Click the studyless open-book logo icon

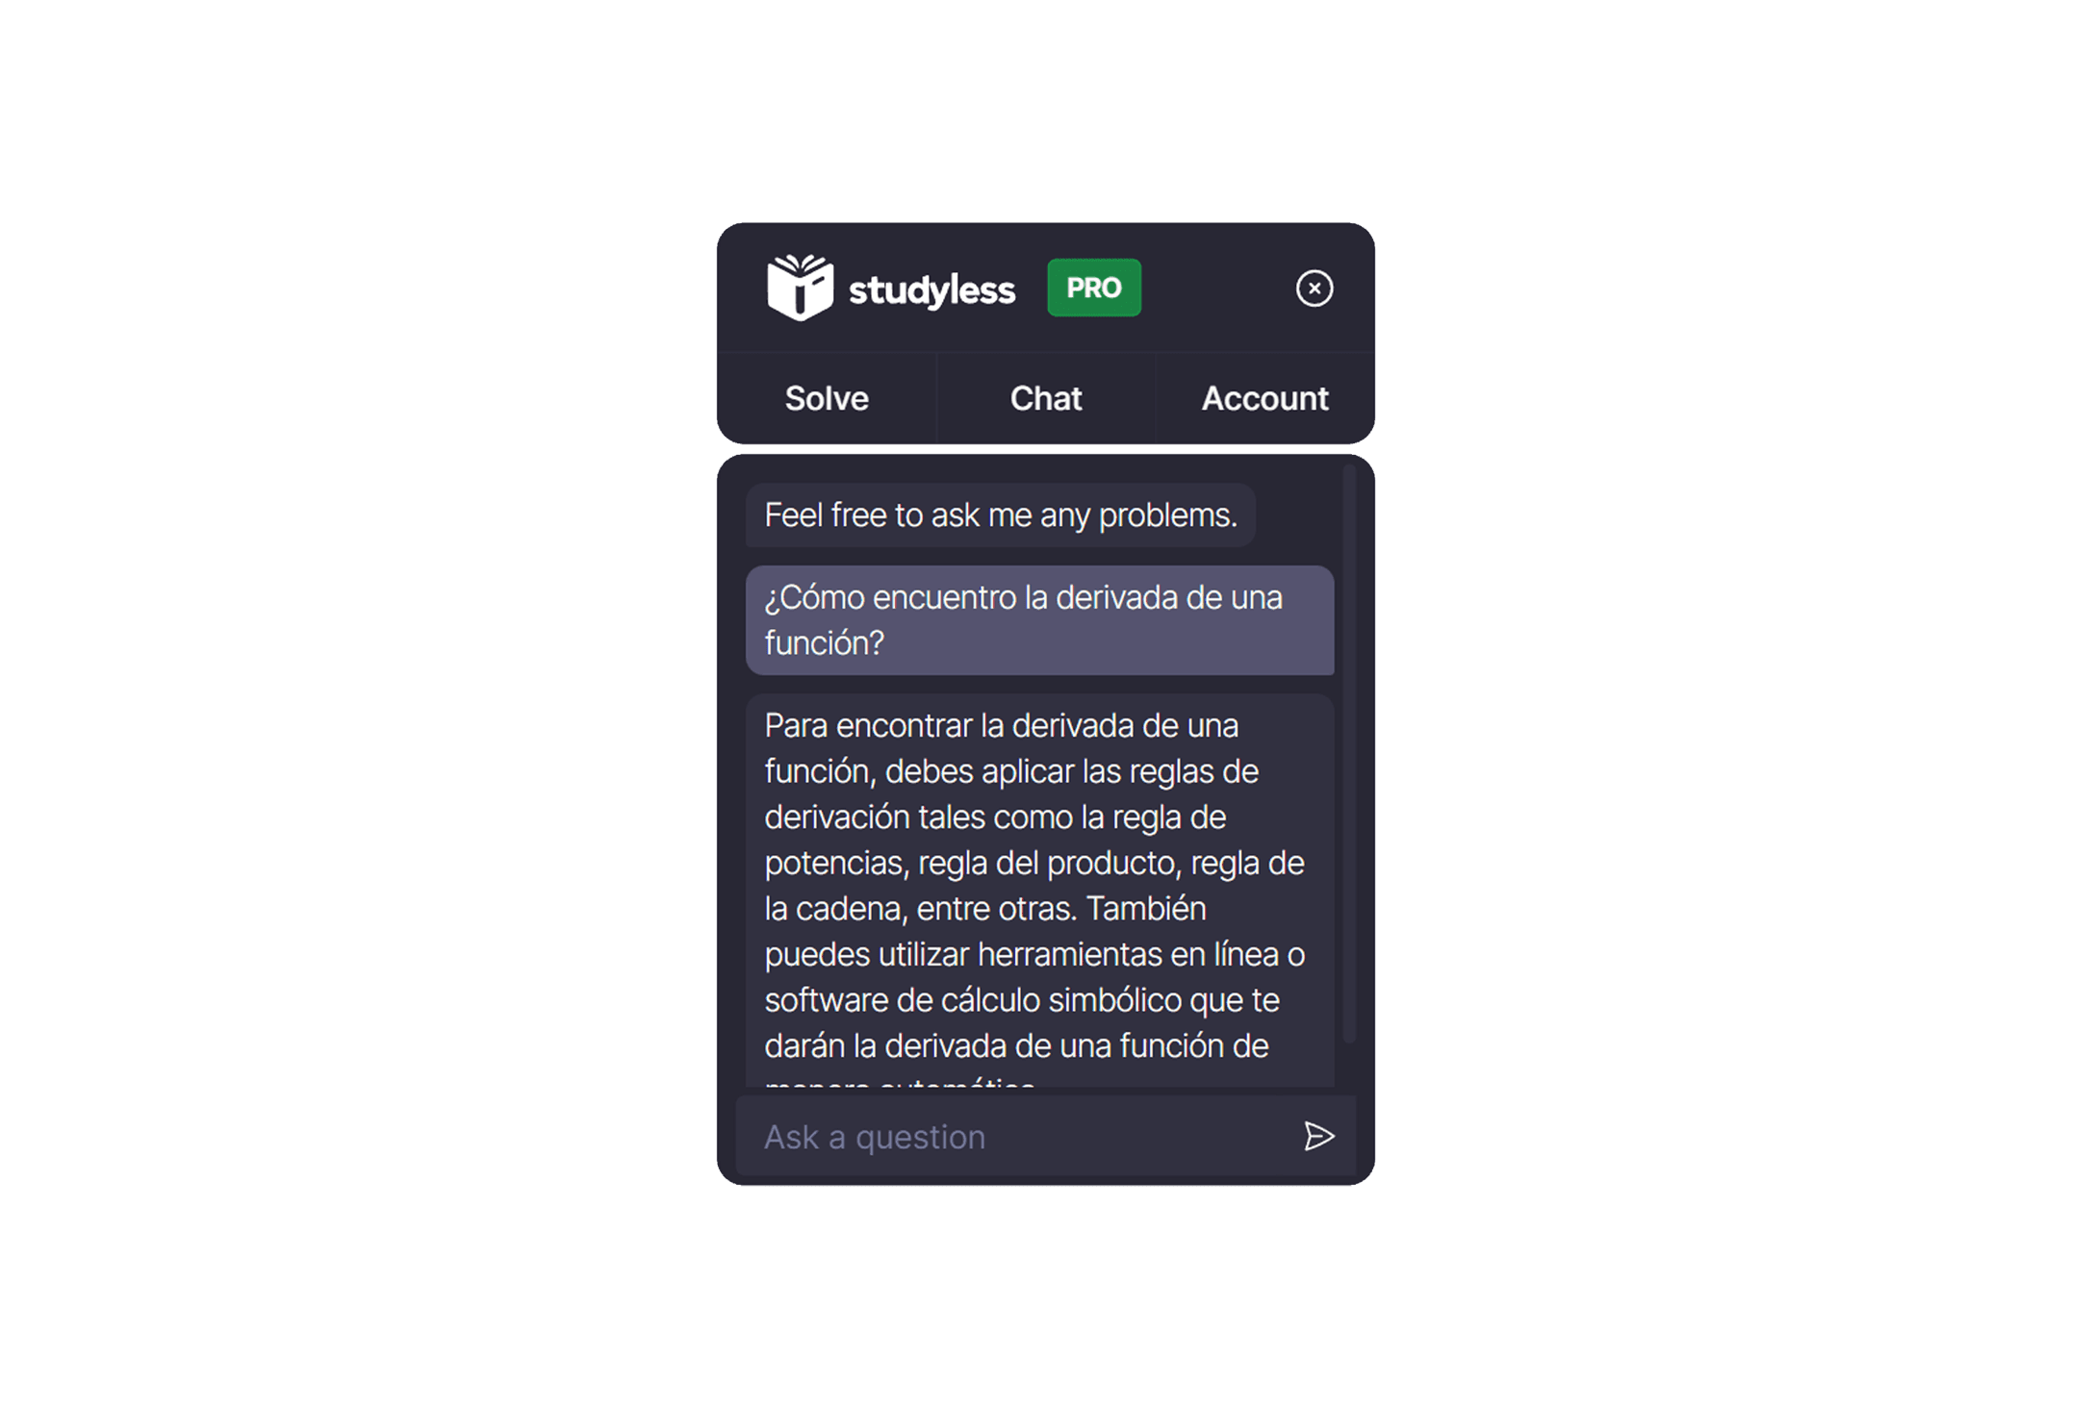tap(800, 287)
